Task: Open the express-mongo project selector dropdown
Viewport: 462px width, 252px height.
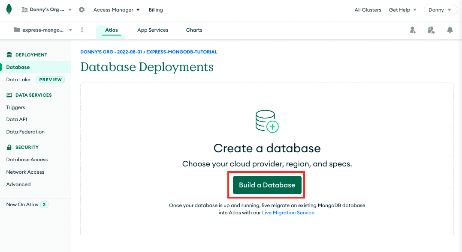Action: pos(43,30)
